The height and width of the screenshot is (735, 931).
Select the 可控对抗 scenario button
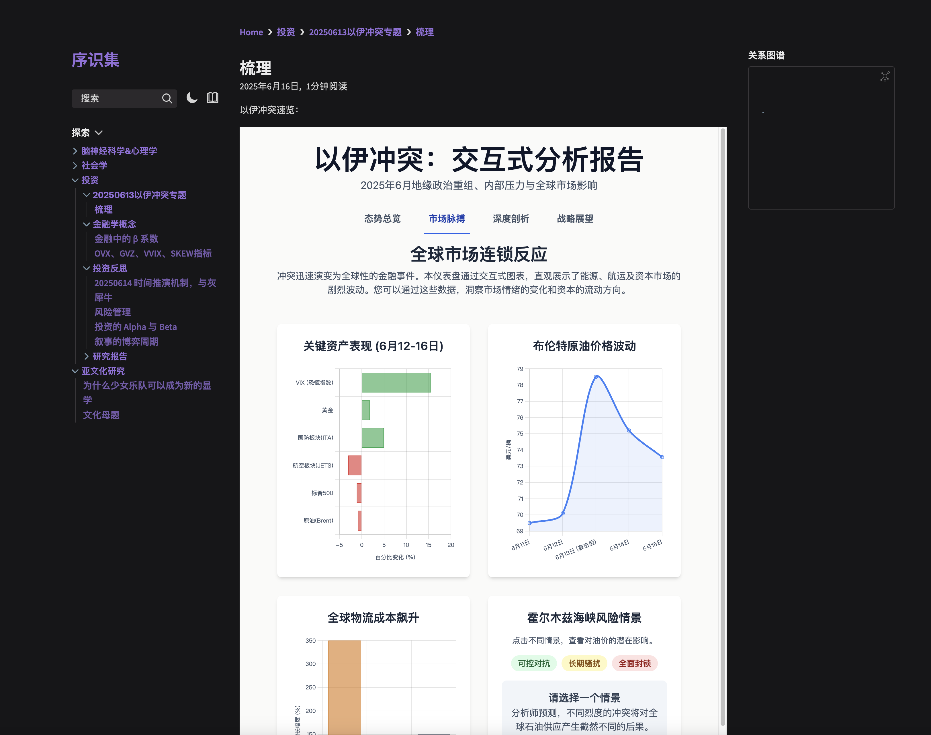point(533,664)
